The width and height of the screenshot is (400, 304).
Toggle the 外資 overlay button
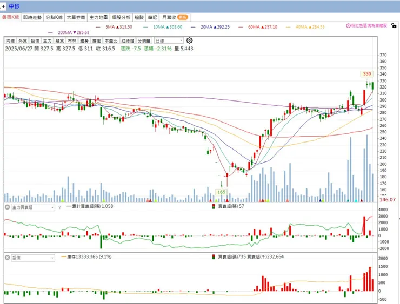coord(23,41)
